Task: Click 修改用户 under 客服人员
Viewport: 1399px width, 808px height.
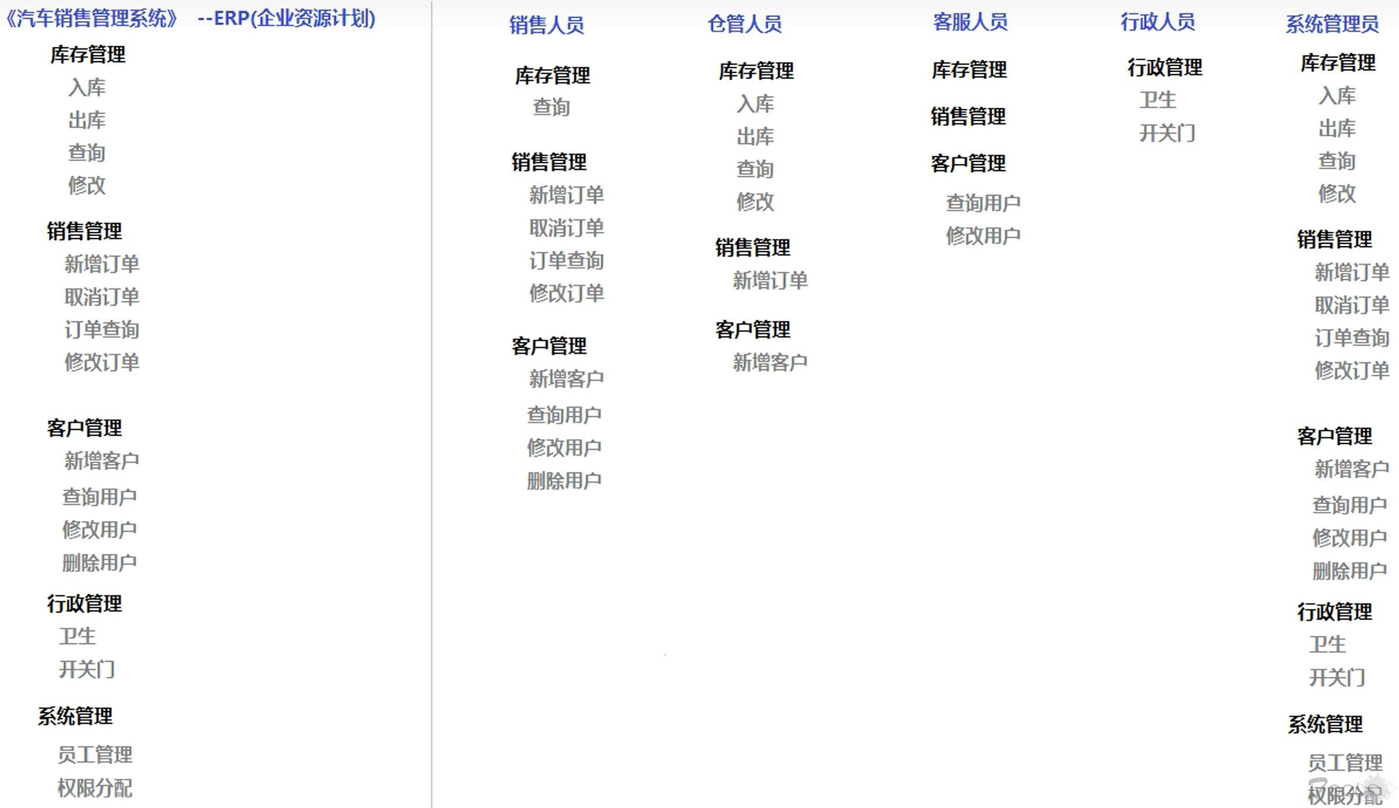Action: 983,236
